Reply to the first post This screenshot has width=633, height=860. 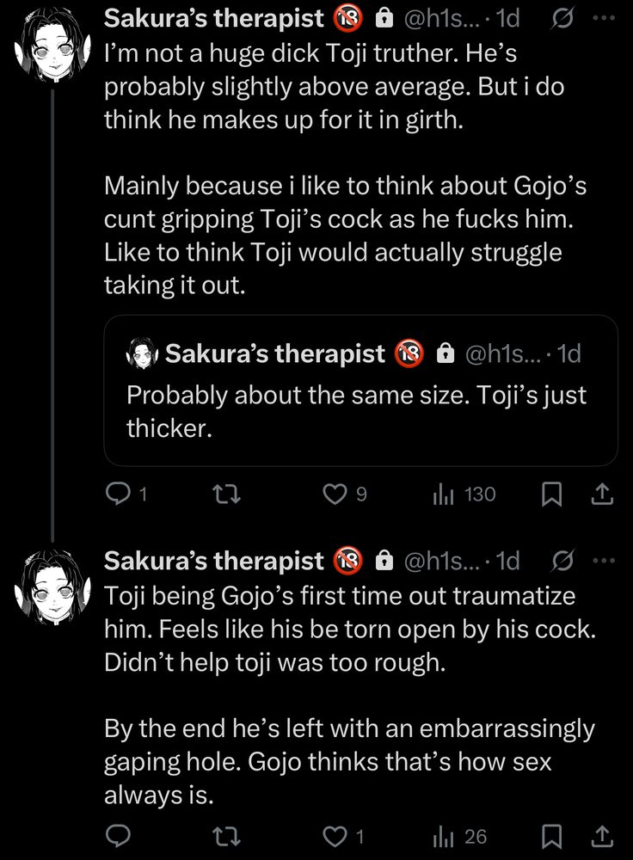point(116,494)
